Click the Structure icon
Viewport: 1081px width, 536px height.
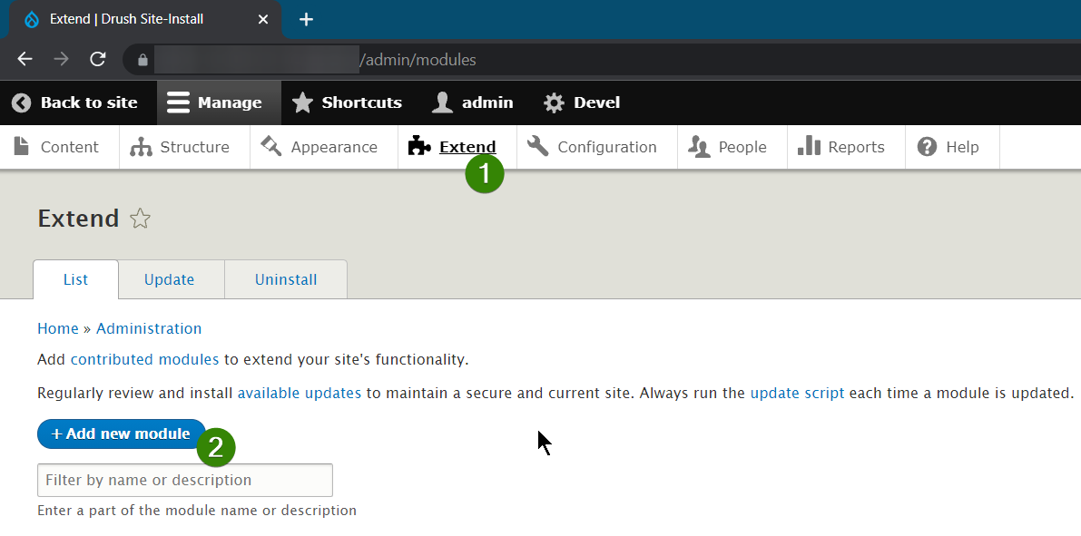[x=142, y=146]
